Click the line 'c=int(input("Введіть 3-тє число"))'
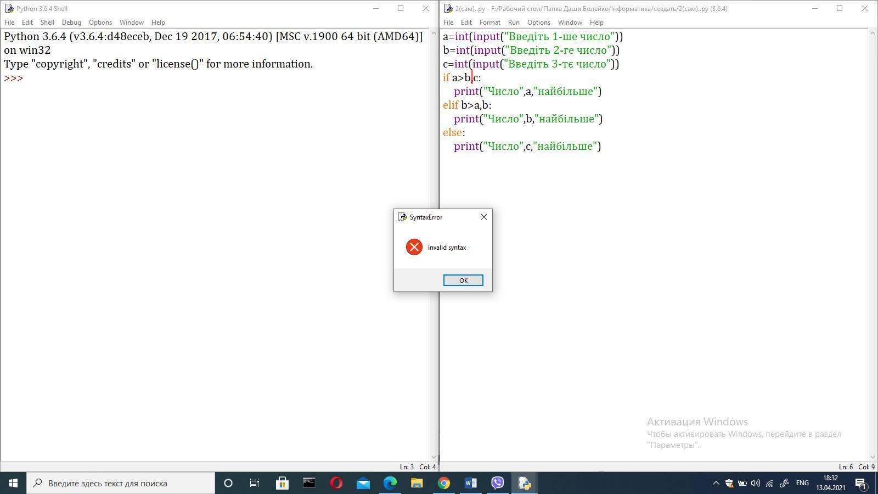Screen dimensions: 878x494 (531, 64)
